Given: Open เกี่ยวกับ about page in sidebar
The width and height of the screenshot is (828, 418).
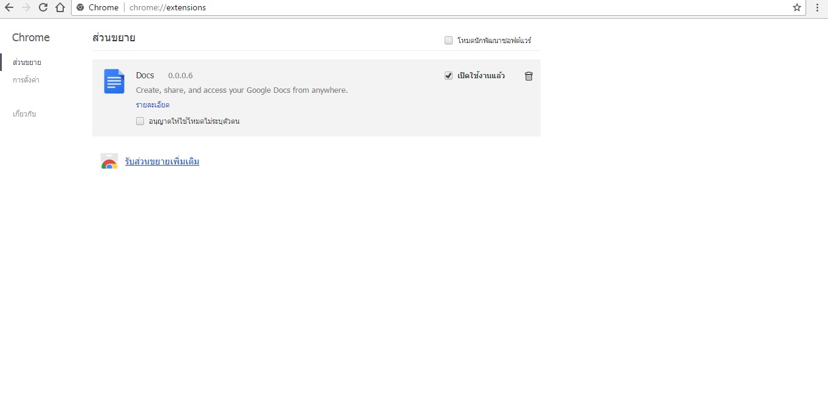Looking at the screenshot, I should [24, 114].
